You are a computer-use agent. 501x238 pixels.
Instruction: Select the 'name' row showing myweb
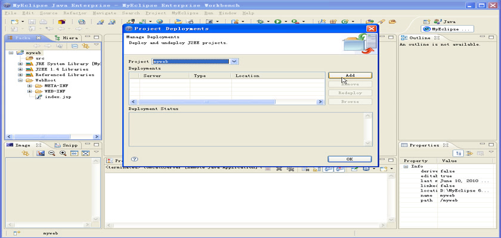tap(447, 196)
